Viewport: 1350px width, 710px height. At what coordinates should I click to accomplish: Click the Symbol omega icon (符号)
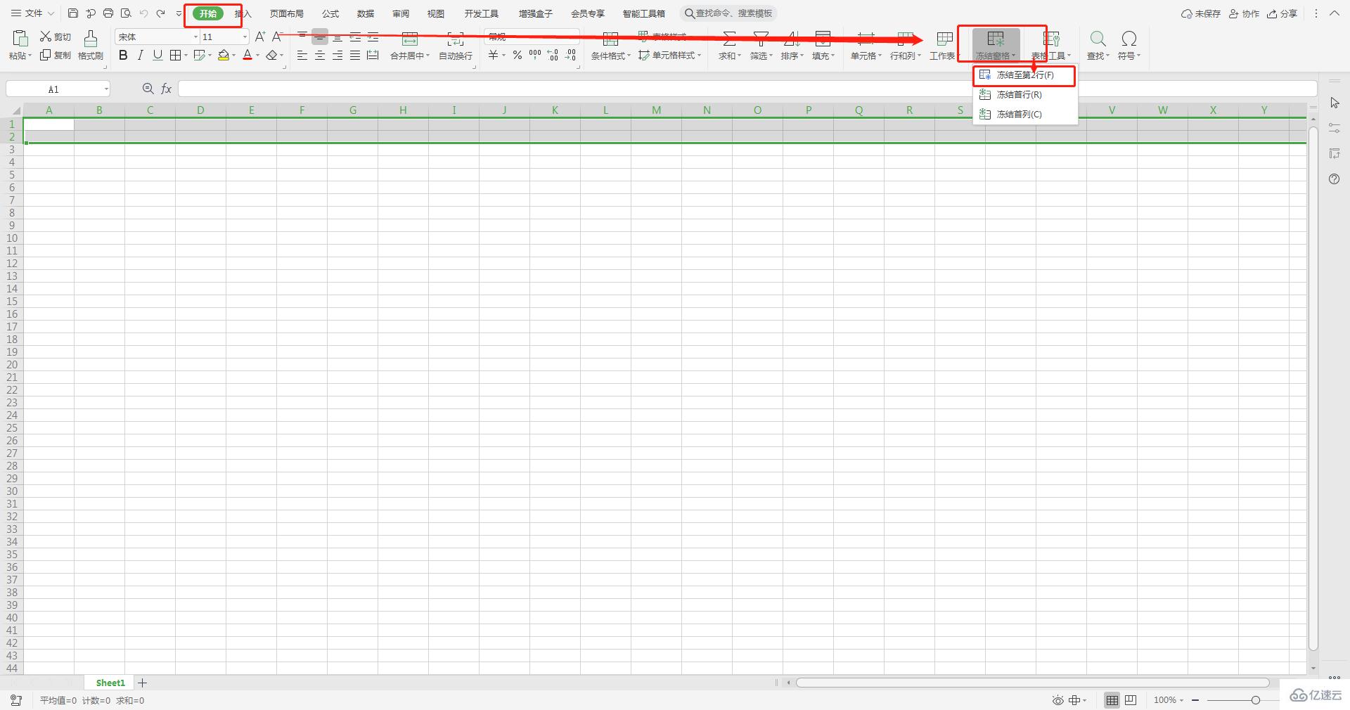(x=1129, y=39)
